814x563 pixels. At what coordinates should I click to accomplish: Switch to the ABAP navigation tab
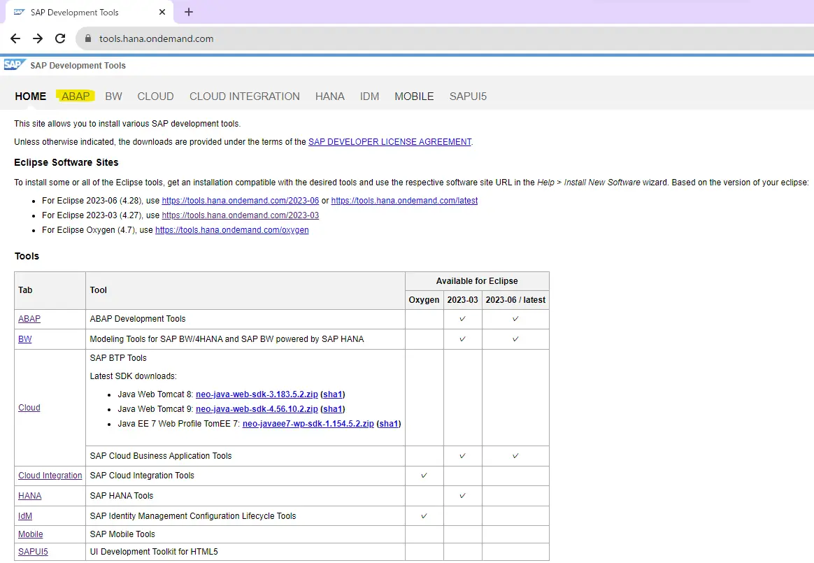pos(76,96)
